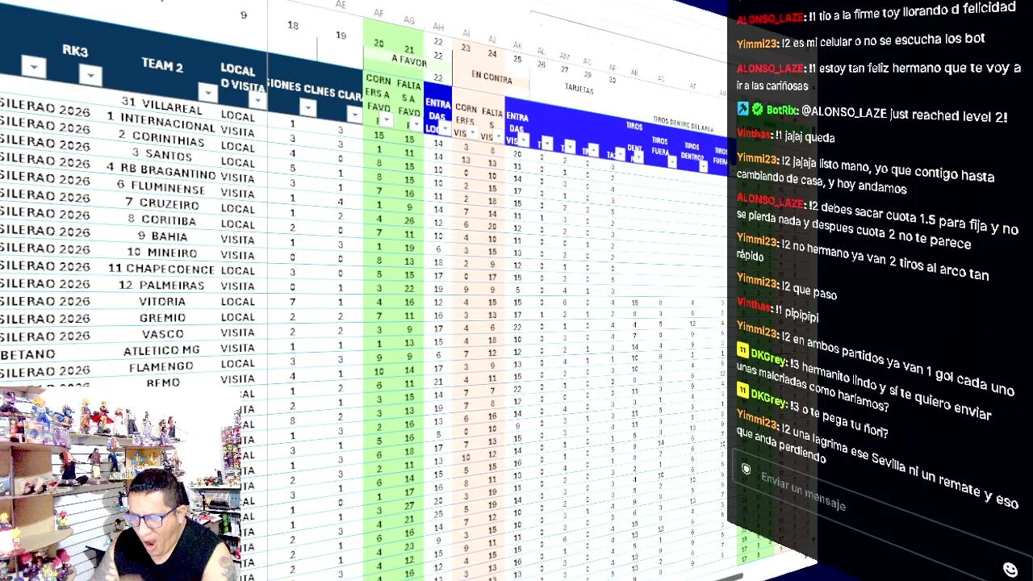
Task: Open the FALTAS A FAVOR filter dropdown
Action: 416,124
